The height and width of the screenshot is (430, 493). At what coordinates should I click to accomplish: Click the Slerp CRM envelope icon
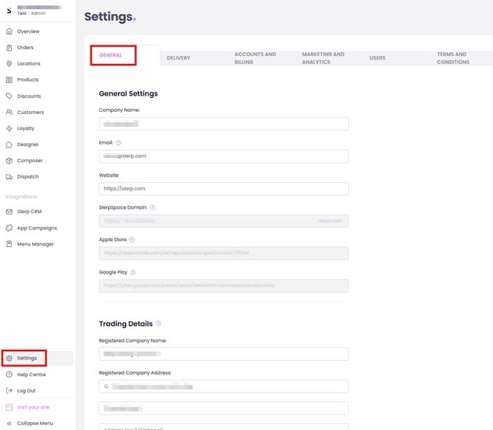click(x=9, y=212)
